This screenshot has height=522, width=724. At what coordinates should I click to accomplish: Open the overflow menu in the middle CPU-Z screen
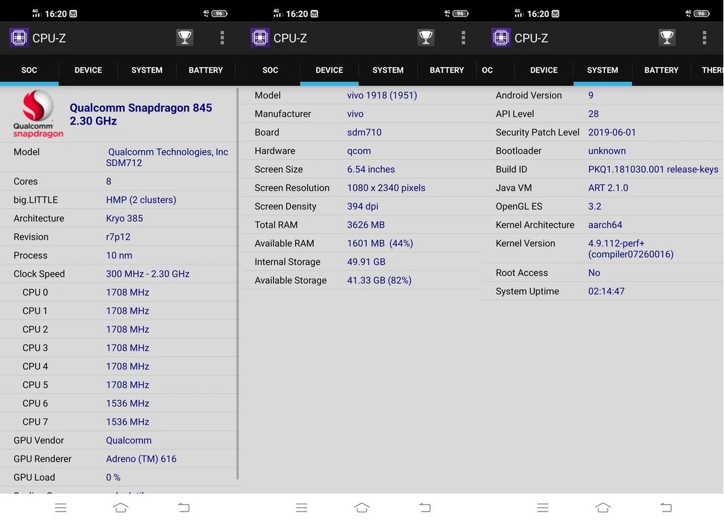click(463, 37)
